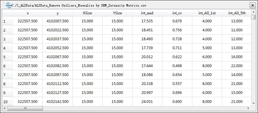This screenshot has width=258, height=113.
Task: Click int_aad cell 17.644
Action: click(x=147, y=66)
